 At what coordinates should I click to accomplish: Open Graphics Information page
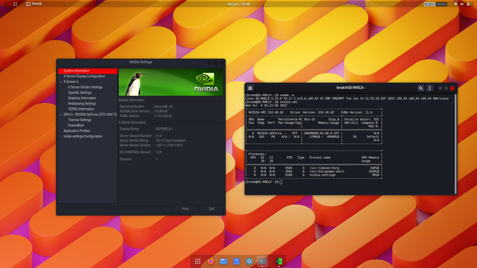(82, 98)
